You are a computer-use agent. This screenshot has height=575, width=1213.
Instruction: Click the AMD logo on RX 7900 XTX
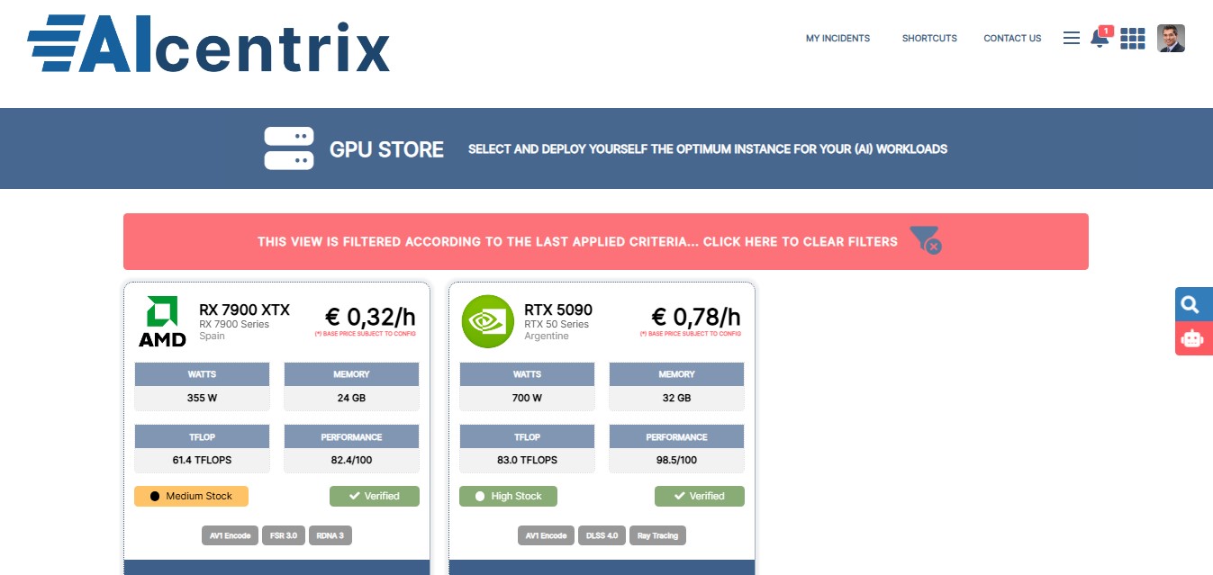coord(162,321)
